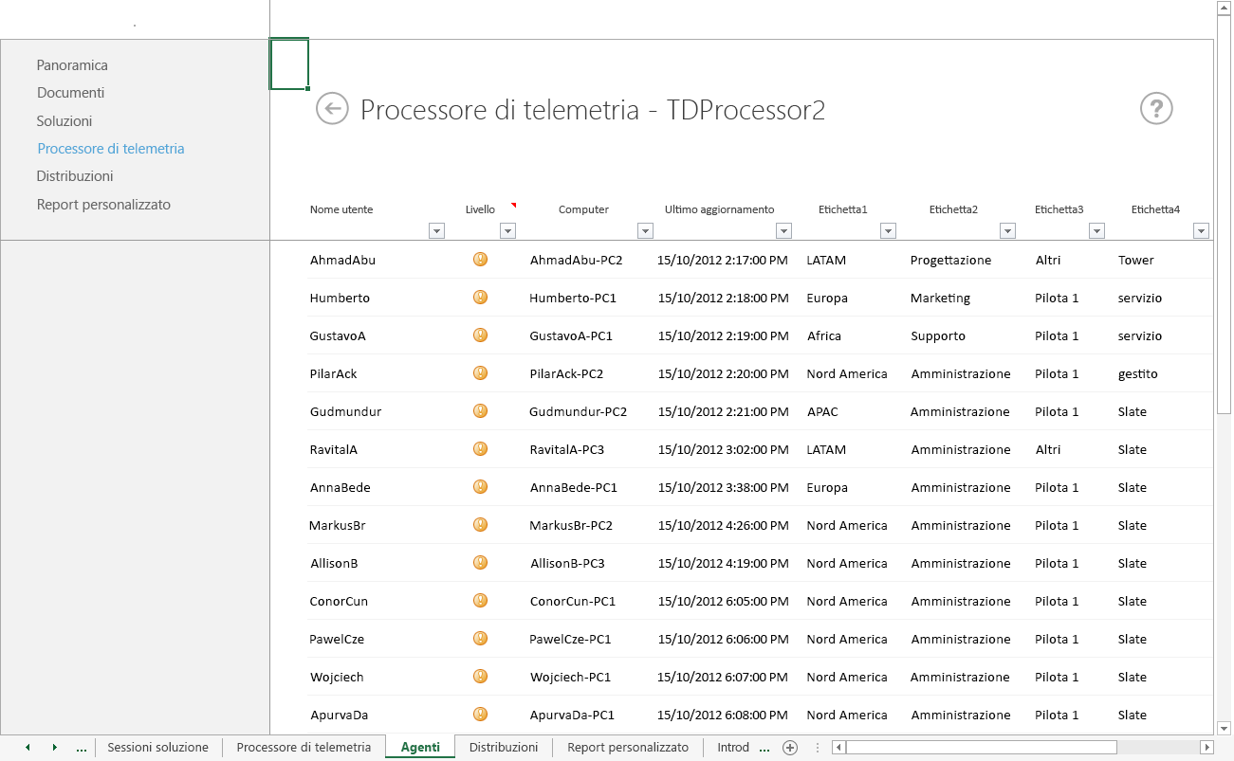Open the Etichetta2 filter dropdown
1234x761 pixels.
[1007, 230]
